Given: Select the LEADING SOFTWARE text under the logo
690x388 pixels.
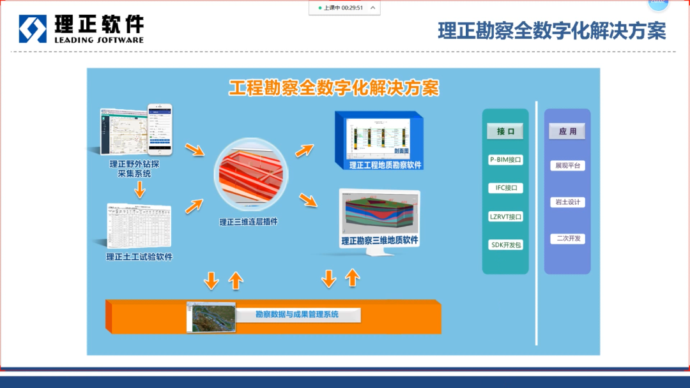Looking at the screenshot, I should [x=99, y=40].
